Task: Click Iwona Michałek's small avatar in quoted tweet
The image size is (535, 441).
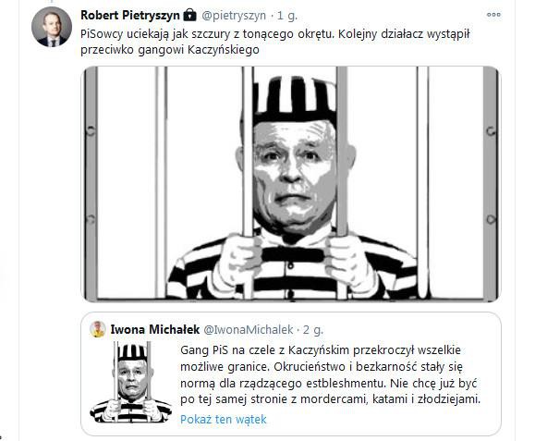Action: pos(98,329)
